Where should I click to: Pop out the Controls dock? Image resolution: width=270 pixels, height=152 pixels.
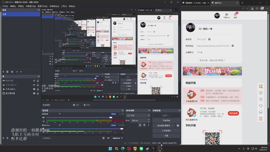coord(179,110)
